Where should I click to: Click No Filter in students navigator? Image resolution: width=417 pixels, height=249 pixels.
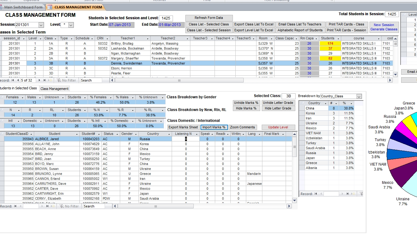point(69,206)
